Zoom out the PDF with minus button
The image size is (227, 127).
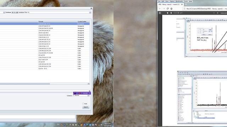[214, 13]
